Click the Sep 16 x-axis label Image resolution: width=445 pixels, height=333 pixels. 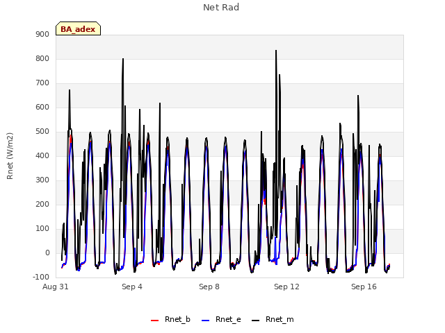(x=364, y=287)
